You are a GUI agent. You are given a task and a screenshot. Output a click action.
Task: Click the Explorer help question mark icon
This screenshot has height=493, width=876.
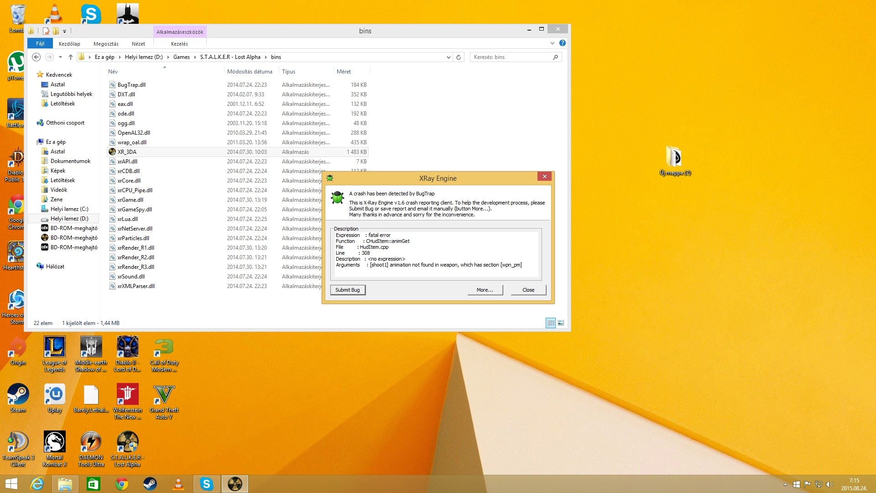tap(562, 43)
